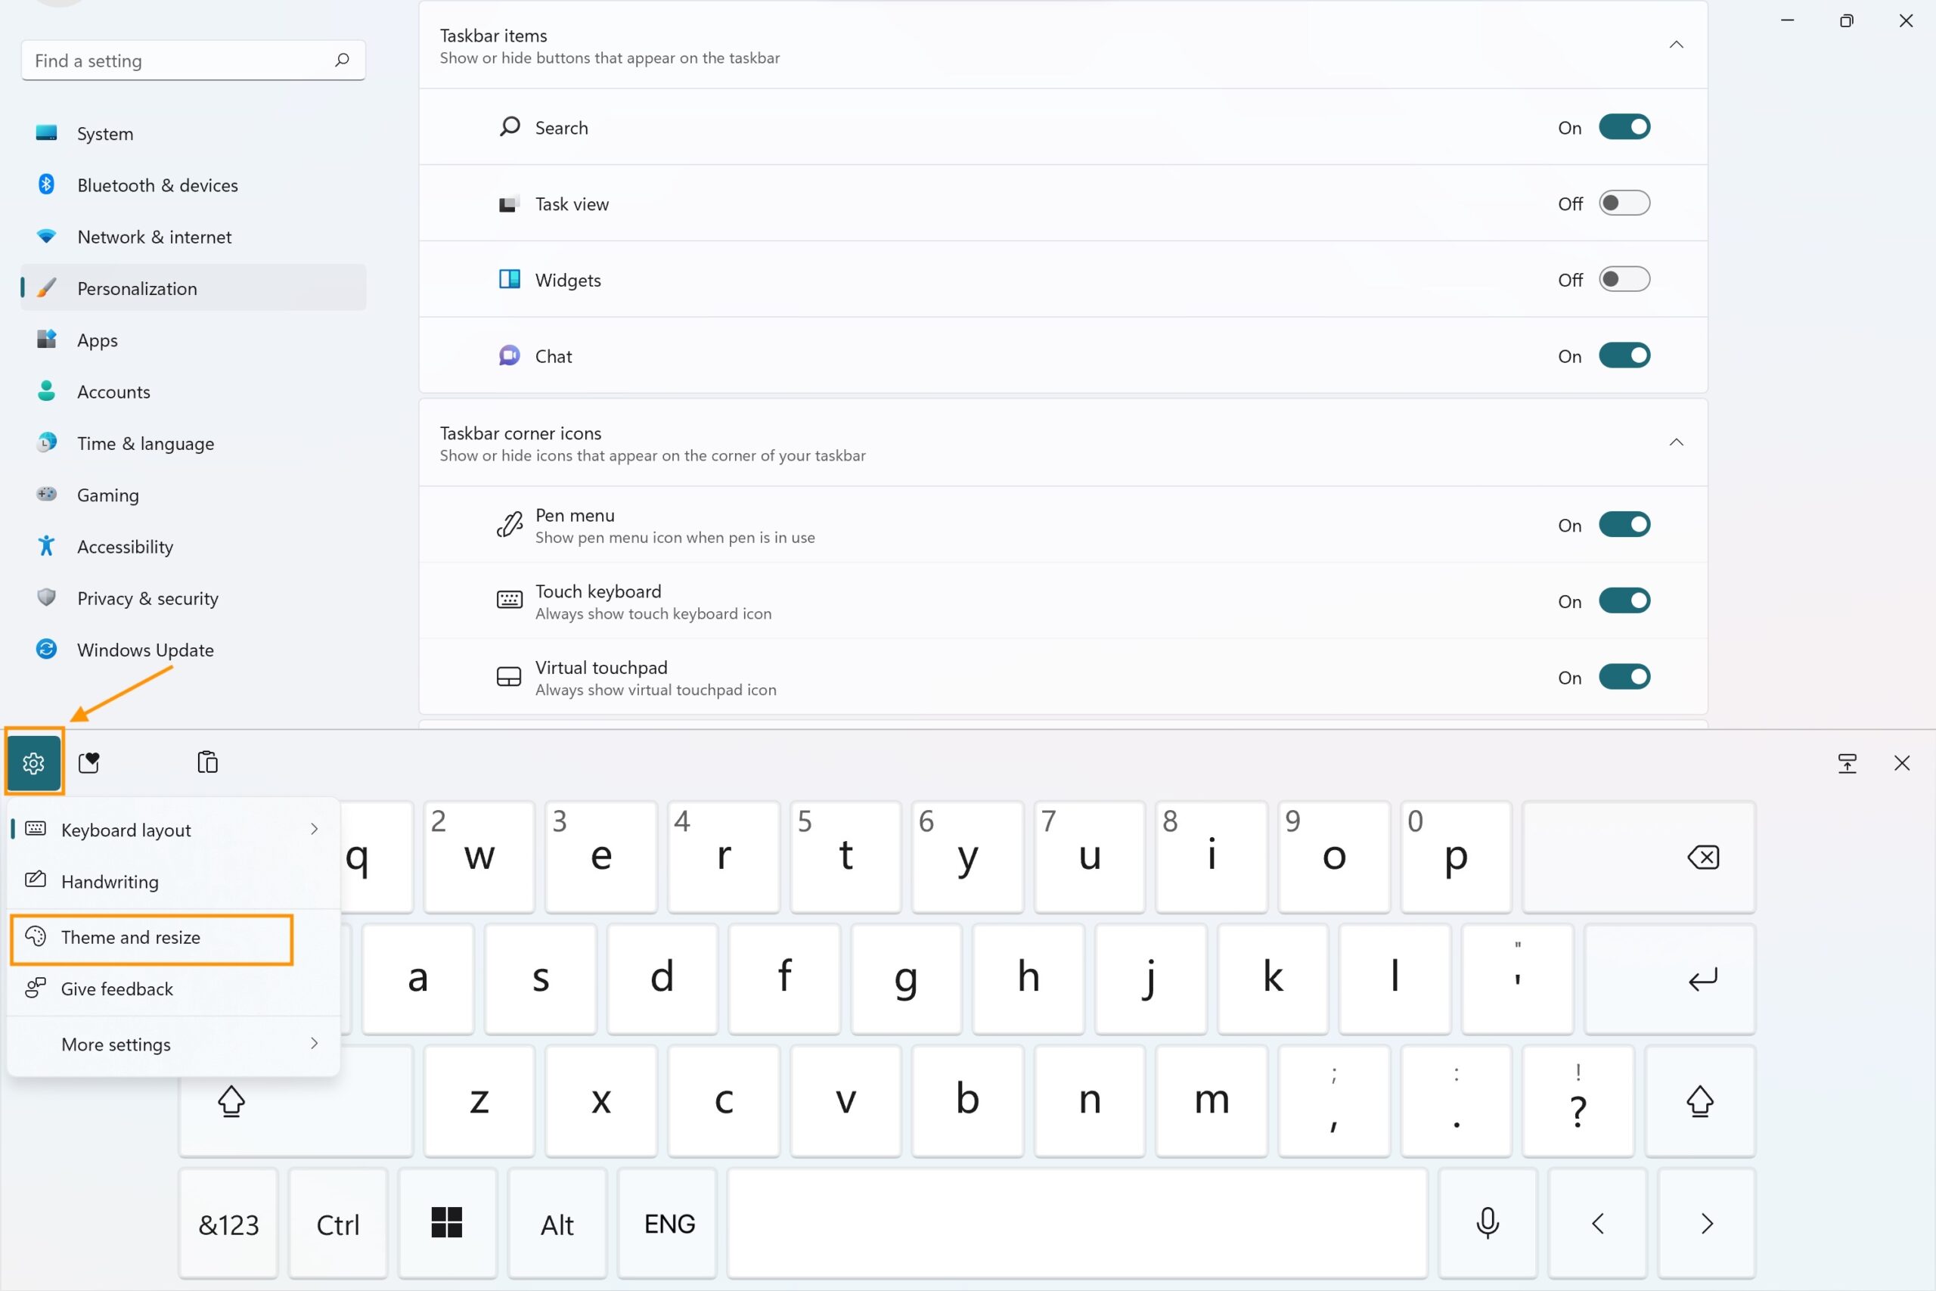Open the emoji panel icon
The height and width of the screenshot is (1291, 1936).
coord(89,762)
